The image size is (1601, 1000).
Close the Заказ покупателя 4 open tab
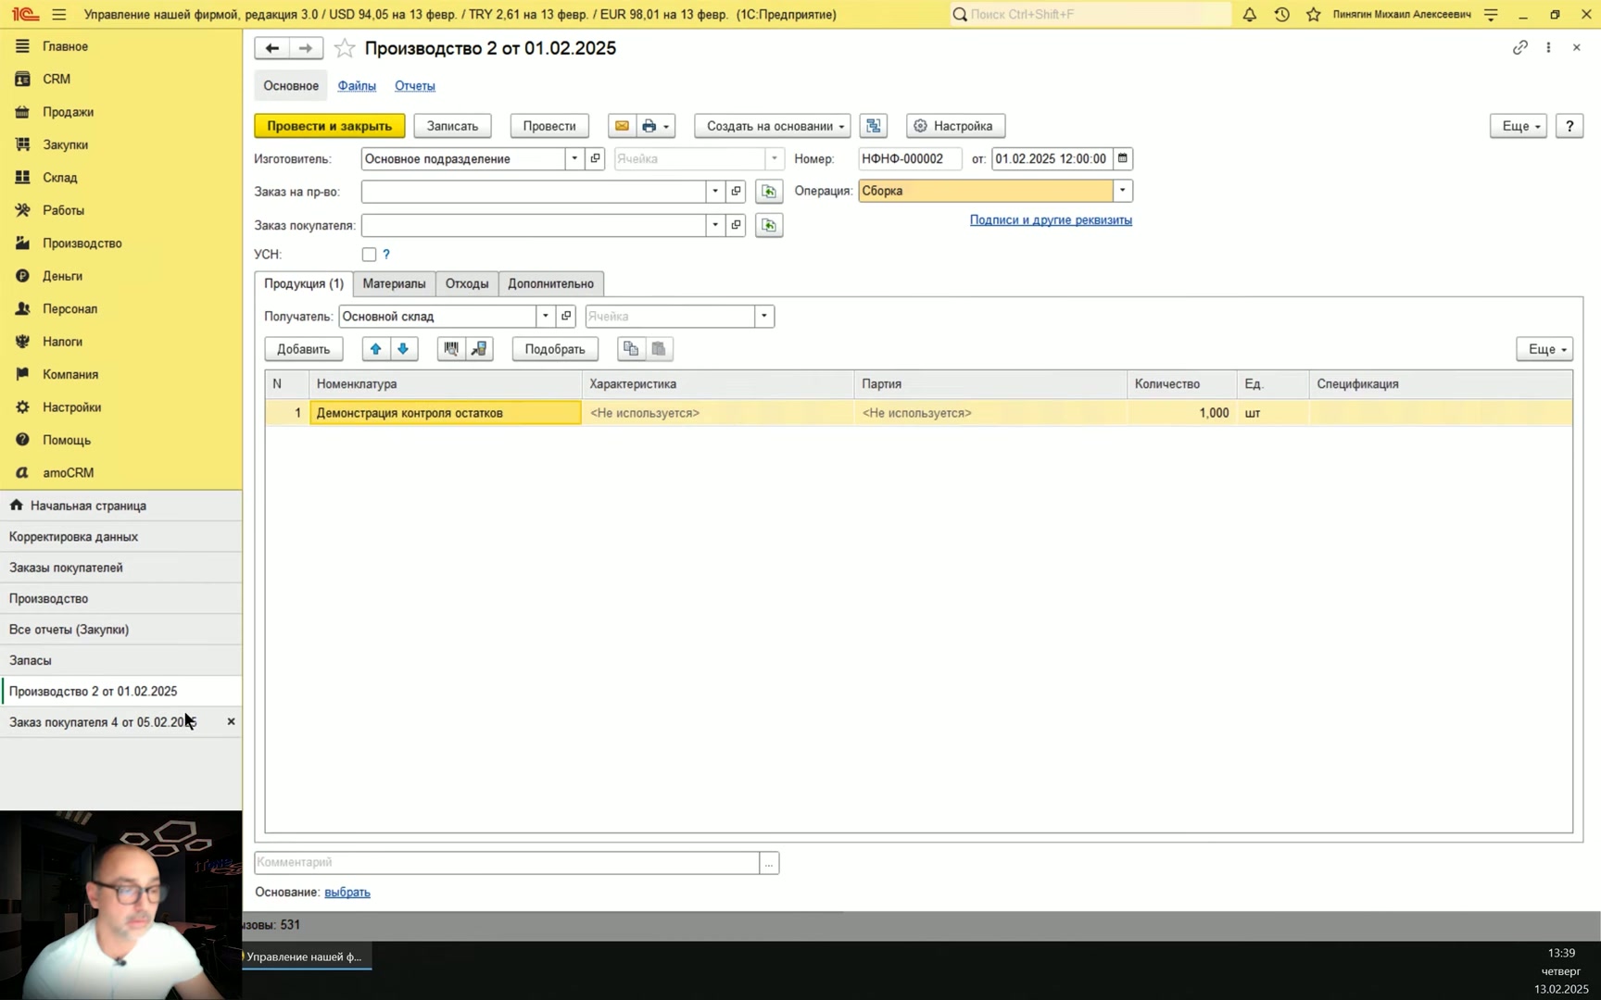[231, 721]
